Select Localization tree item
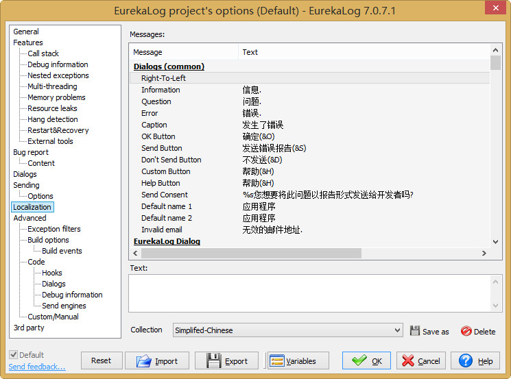The height and width of the screenshot is (379, 511). [x=32, y=207]
